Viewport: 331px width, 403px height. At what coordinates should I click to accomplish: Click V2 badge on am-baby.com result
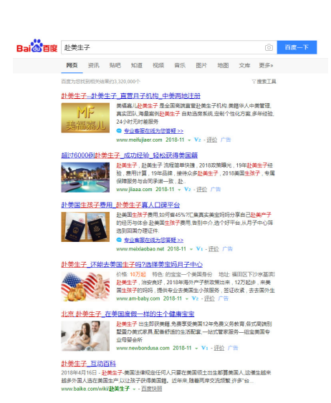pos(195,298)
